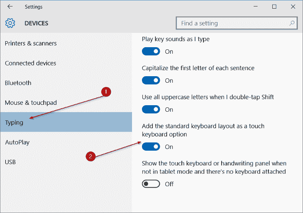
Task: Open Printers & scanners settings
Action: pyautogui.click(x=31, y=43)
